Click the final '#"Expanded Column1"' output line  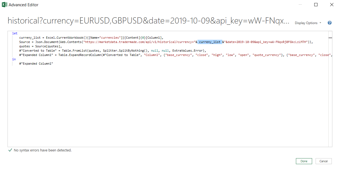point(36,64)
